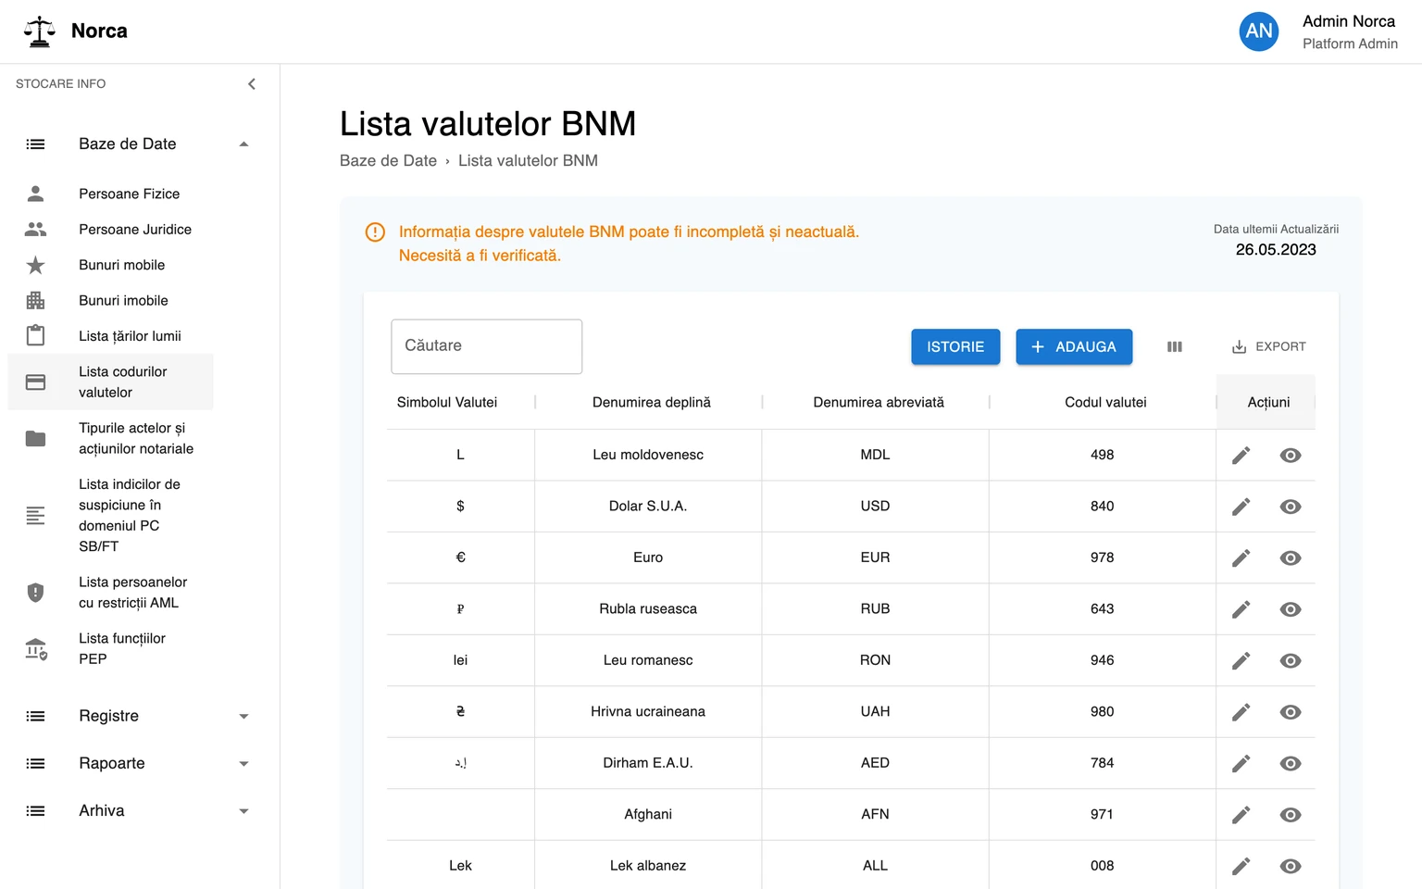Open Lista funcțiilor PEP menu item
Screen dimensions: 1422x889
coord(122,649)
